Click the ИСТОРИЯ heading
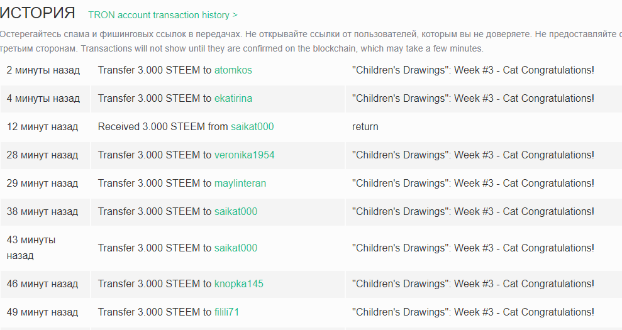The height and width of the screenshot is (330, 622). (37, 13)
